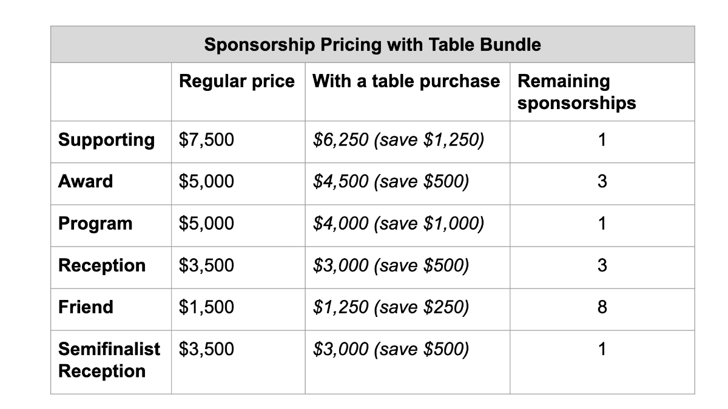Click the Semifinalist Reception row label

pyautogui.click(x=109, y=360)
